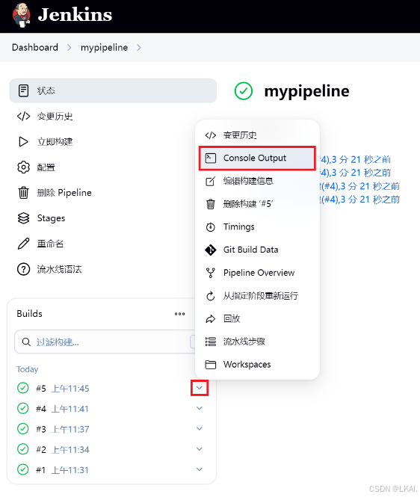Image resolution: width=420 pixels, height=497 pixels.
Task: Click the 编辑构建信息 edit icon
Action: tap(211, 182)
